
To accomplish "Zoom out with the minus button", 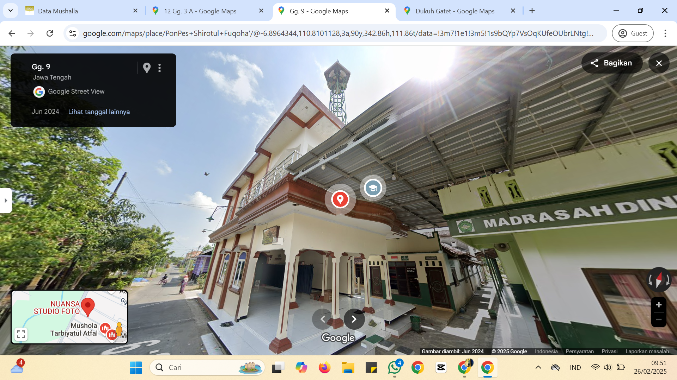I will 658,319.
